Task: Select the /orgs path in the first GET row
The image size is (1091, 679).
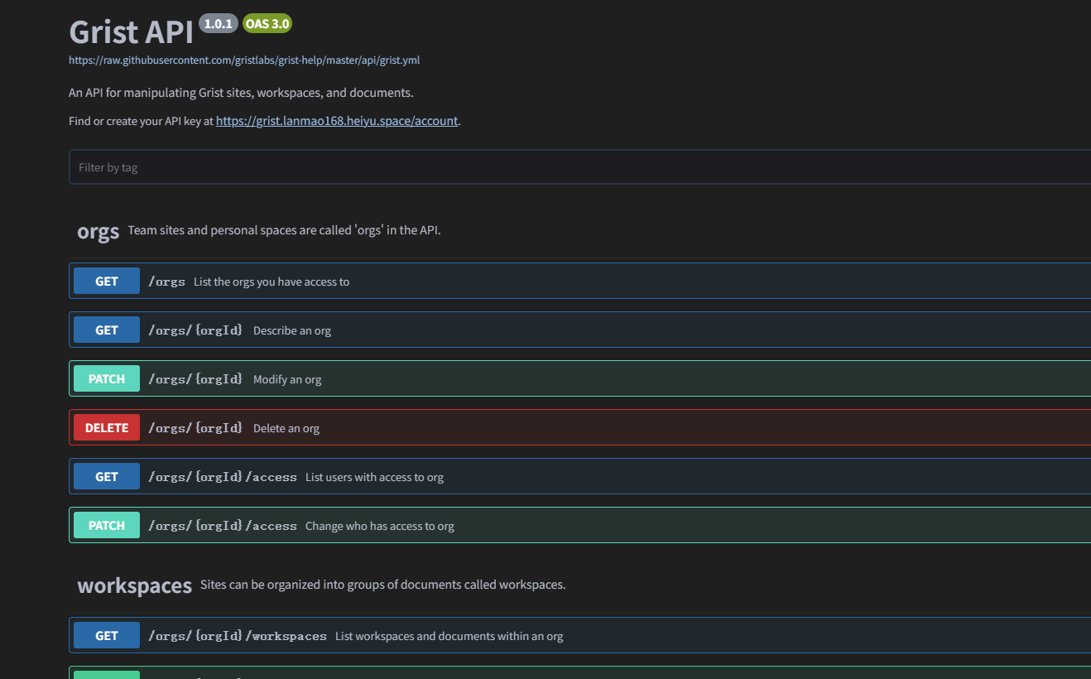Action: (167, 282)
